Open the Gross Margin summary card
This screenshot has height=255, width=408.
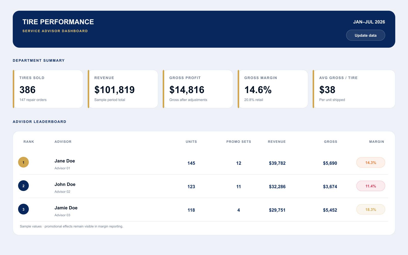(x=273, y=89)
